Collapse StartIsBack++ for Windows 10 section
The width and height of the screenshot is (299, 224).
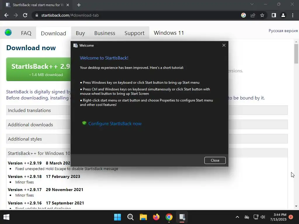[38, 153]
